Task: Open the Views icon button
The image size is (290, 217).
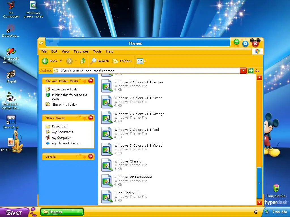Action: point(140,61)
